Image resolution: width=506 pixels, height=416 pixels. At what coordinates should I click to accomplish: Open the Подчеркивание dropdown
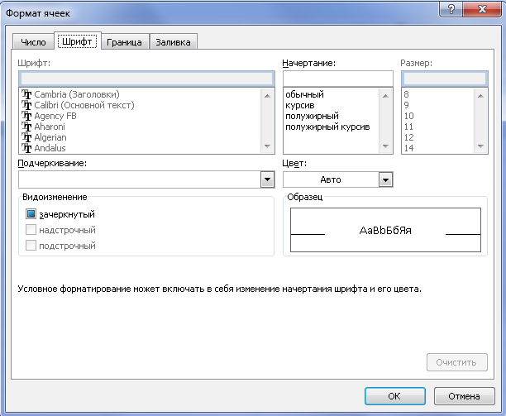(267, 179)
